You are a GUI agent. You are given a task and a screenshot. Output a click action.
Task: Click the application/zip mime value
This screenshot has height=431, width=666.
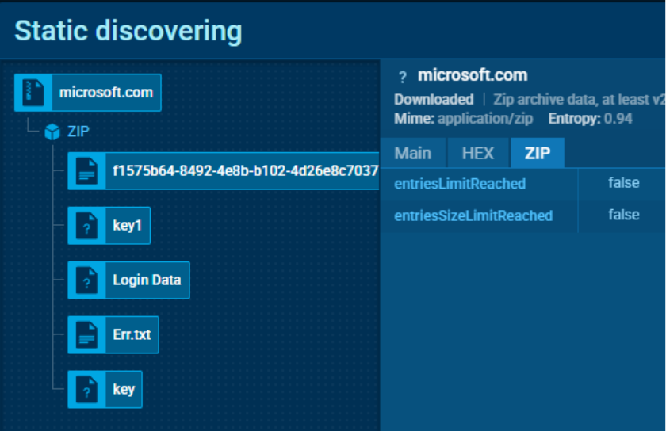coord(485,119)
